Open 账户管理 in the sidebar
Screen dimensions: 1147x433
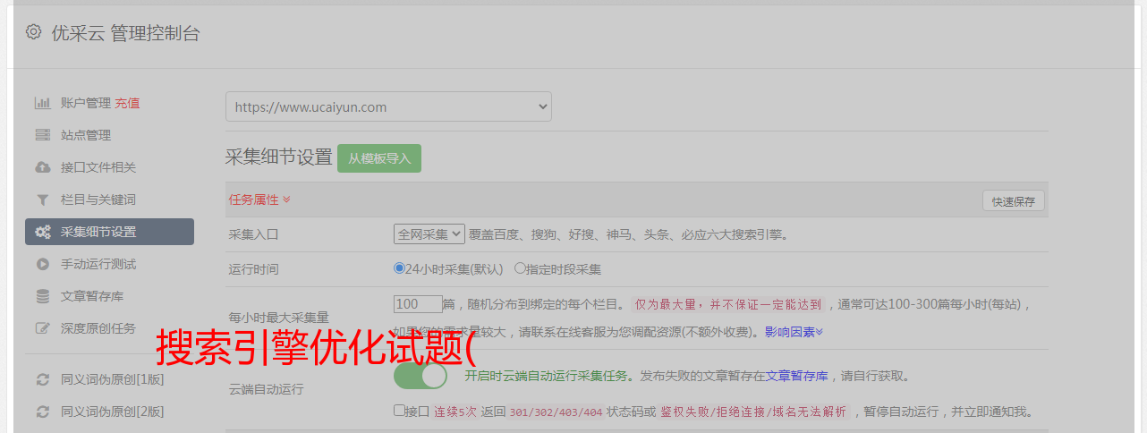[x=86, y=103]
